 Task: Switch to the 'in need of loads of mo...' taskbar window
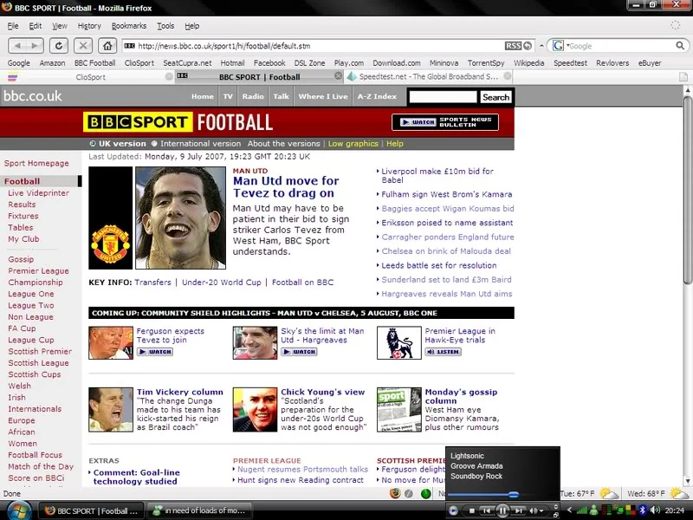[x=199, y=510]
